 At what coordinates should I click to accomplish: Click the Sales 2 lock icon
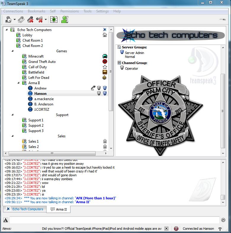click(x=105, y=146)
